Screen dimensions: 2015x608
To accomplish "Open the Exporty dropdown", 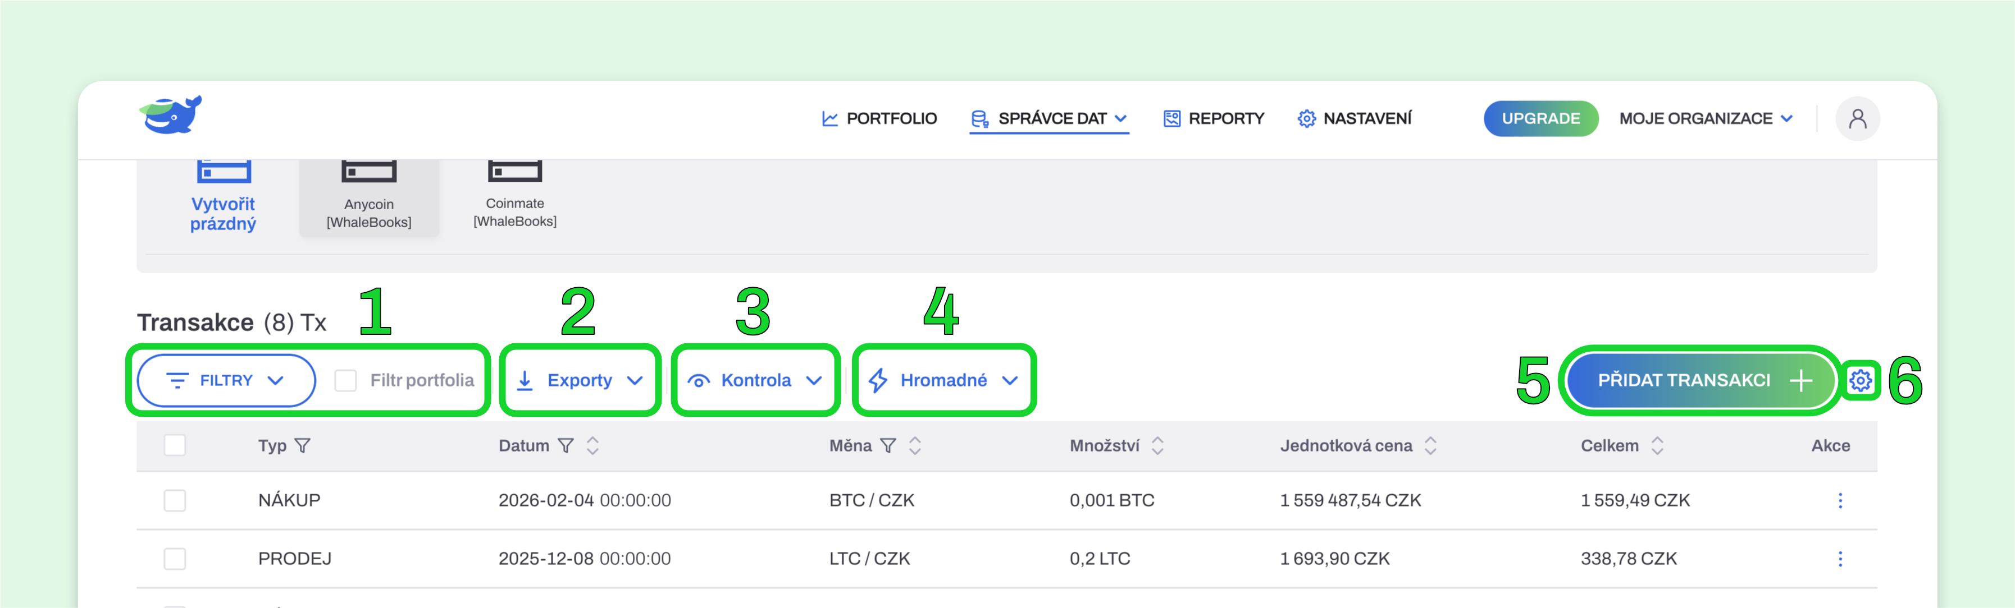I will [x=580, y=381].
